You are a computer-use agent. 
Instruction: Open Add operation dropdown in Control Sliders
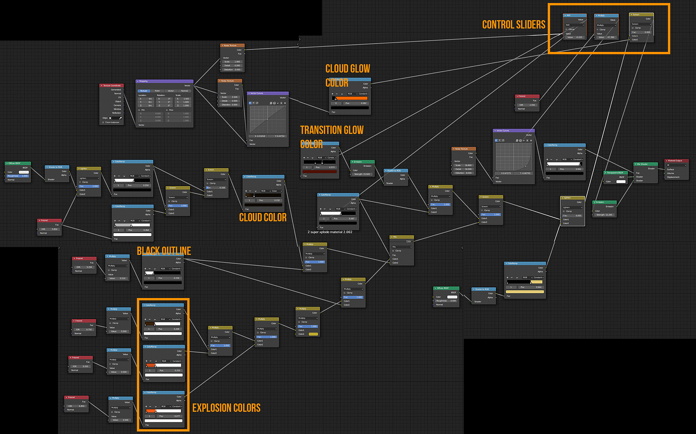click(574, 25)
